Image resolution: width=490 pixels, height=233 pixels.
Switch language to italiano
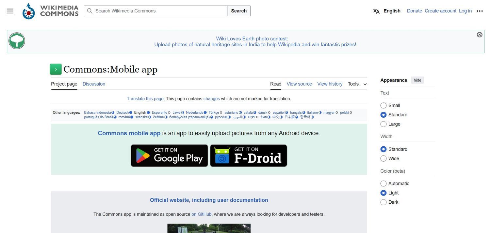[313, 112]
